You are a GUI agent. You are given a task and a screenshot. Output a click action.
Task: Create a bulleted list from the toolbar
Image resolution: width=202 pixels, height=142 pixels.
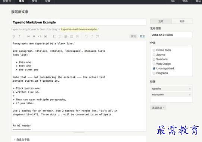click(60, 36)
